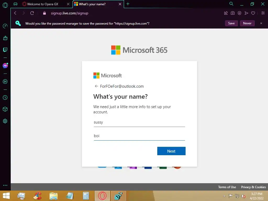Click the first name field with sussy
The height and width of the screenshot is (201, 268).
pos(139,122)
